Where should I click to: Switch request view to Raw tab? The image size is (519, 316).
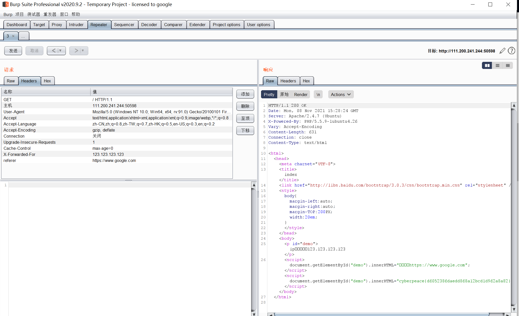(11, 81)
